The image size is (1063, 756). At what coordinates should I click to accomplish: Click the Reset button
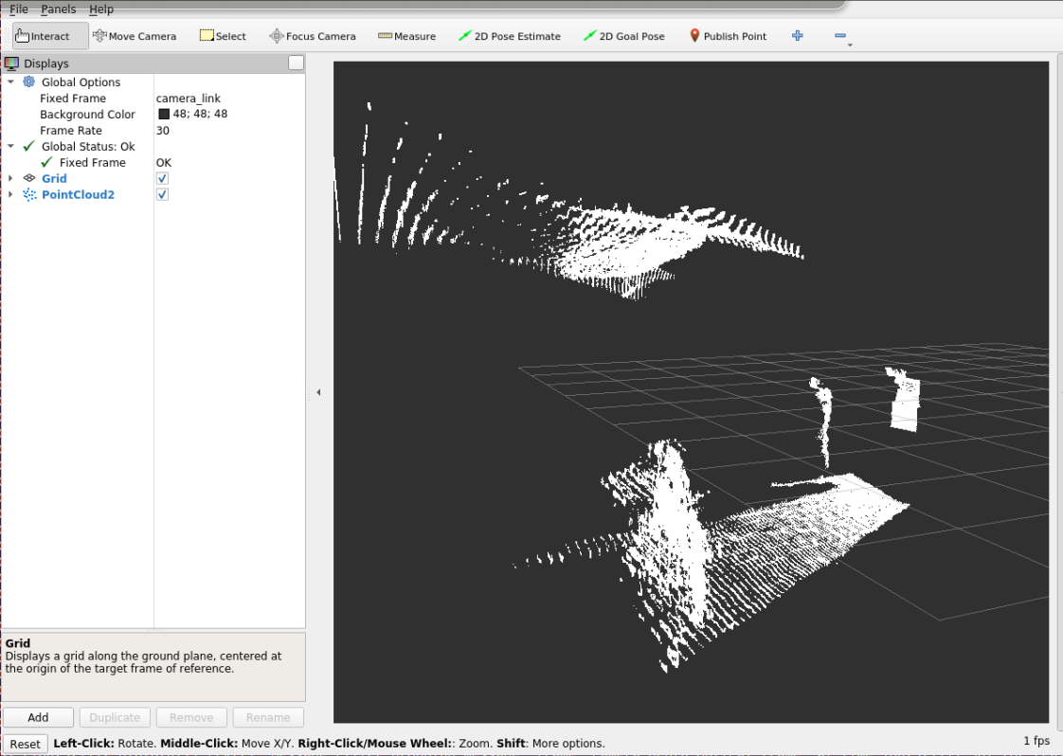[25, 744]
